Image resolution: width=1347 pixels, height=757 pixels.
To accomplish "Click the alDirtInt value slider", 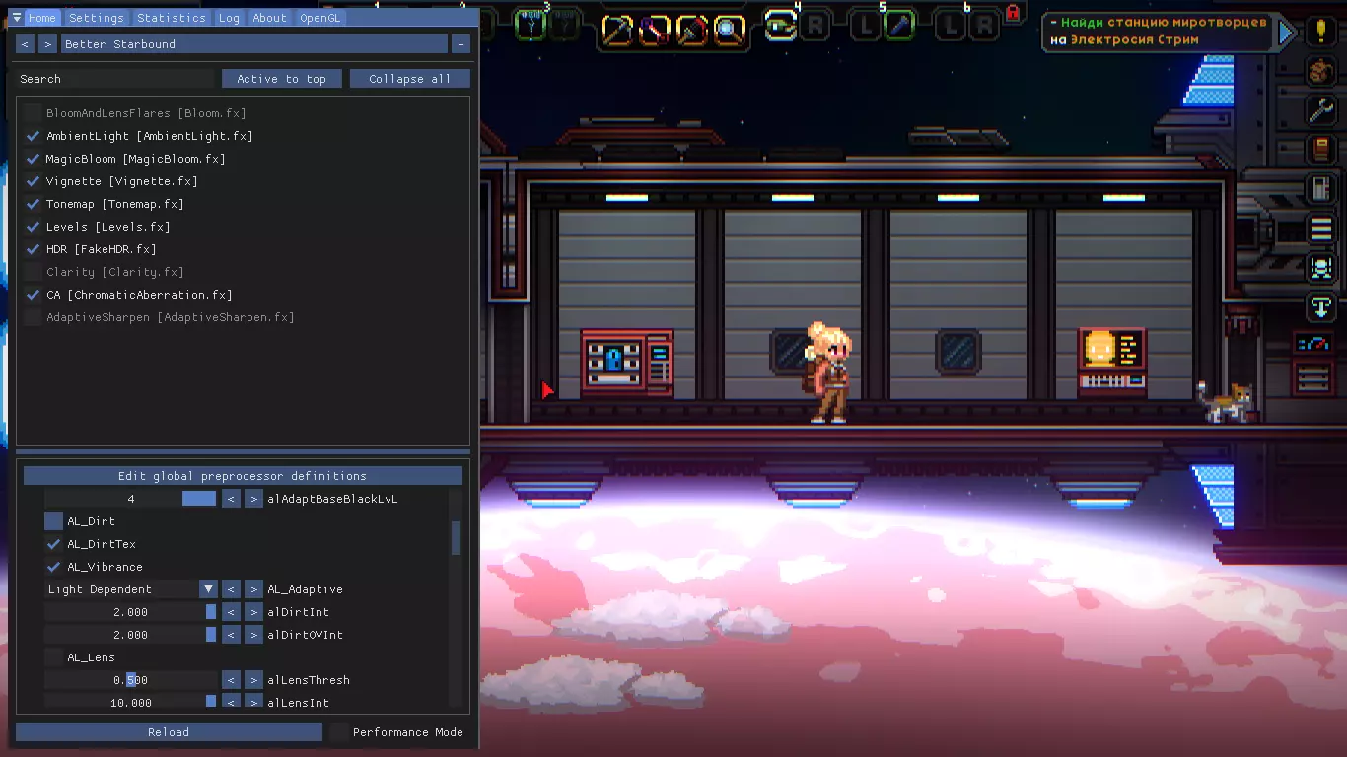I will (130, 612).
